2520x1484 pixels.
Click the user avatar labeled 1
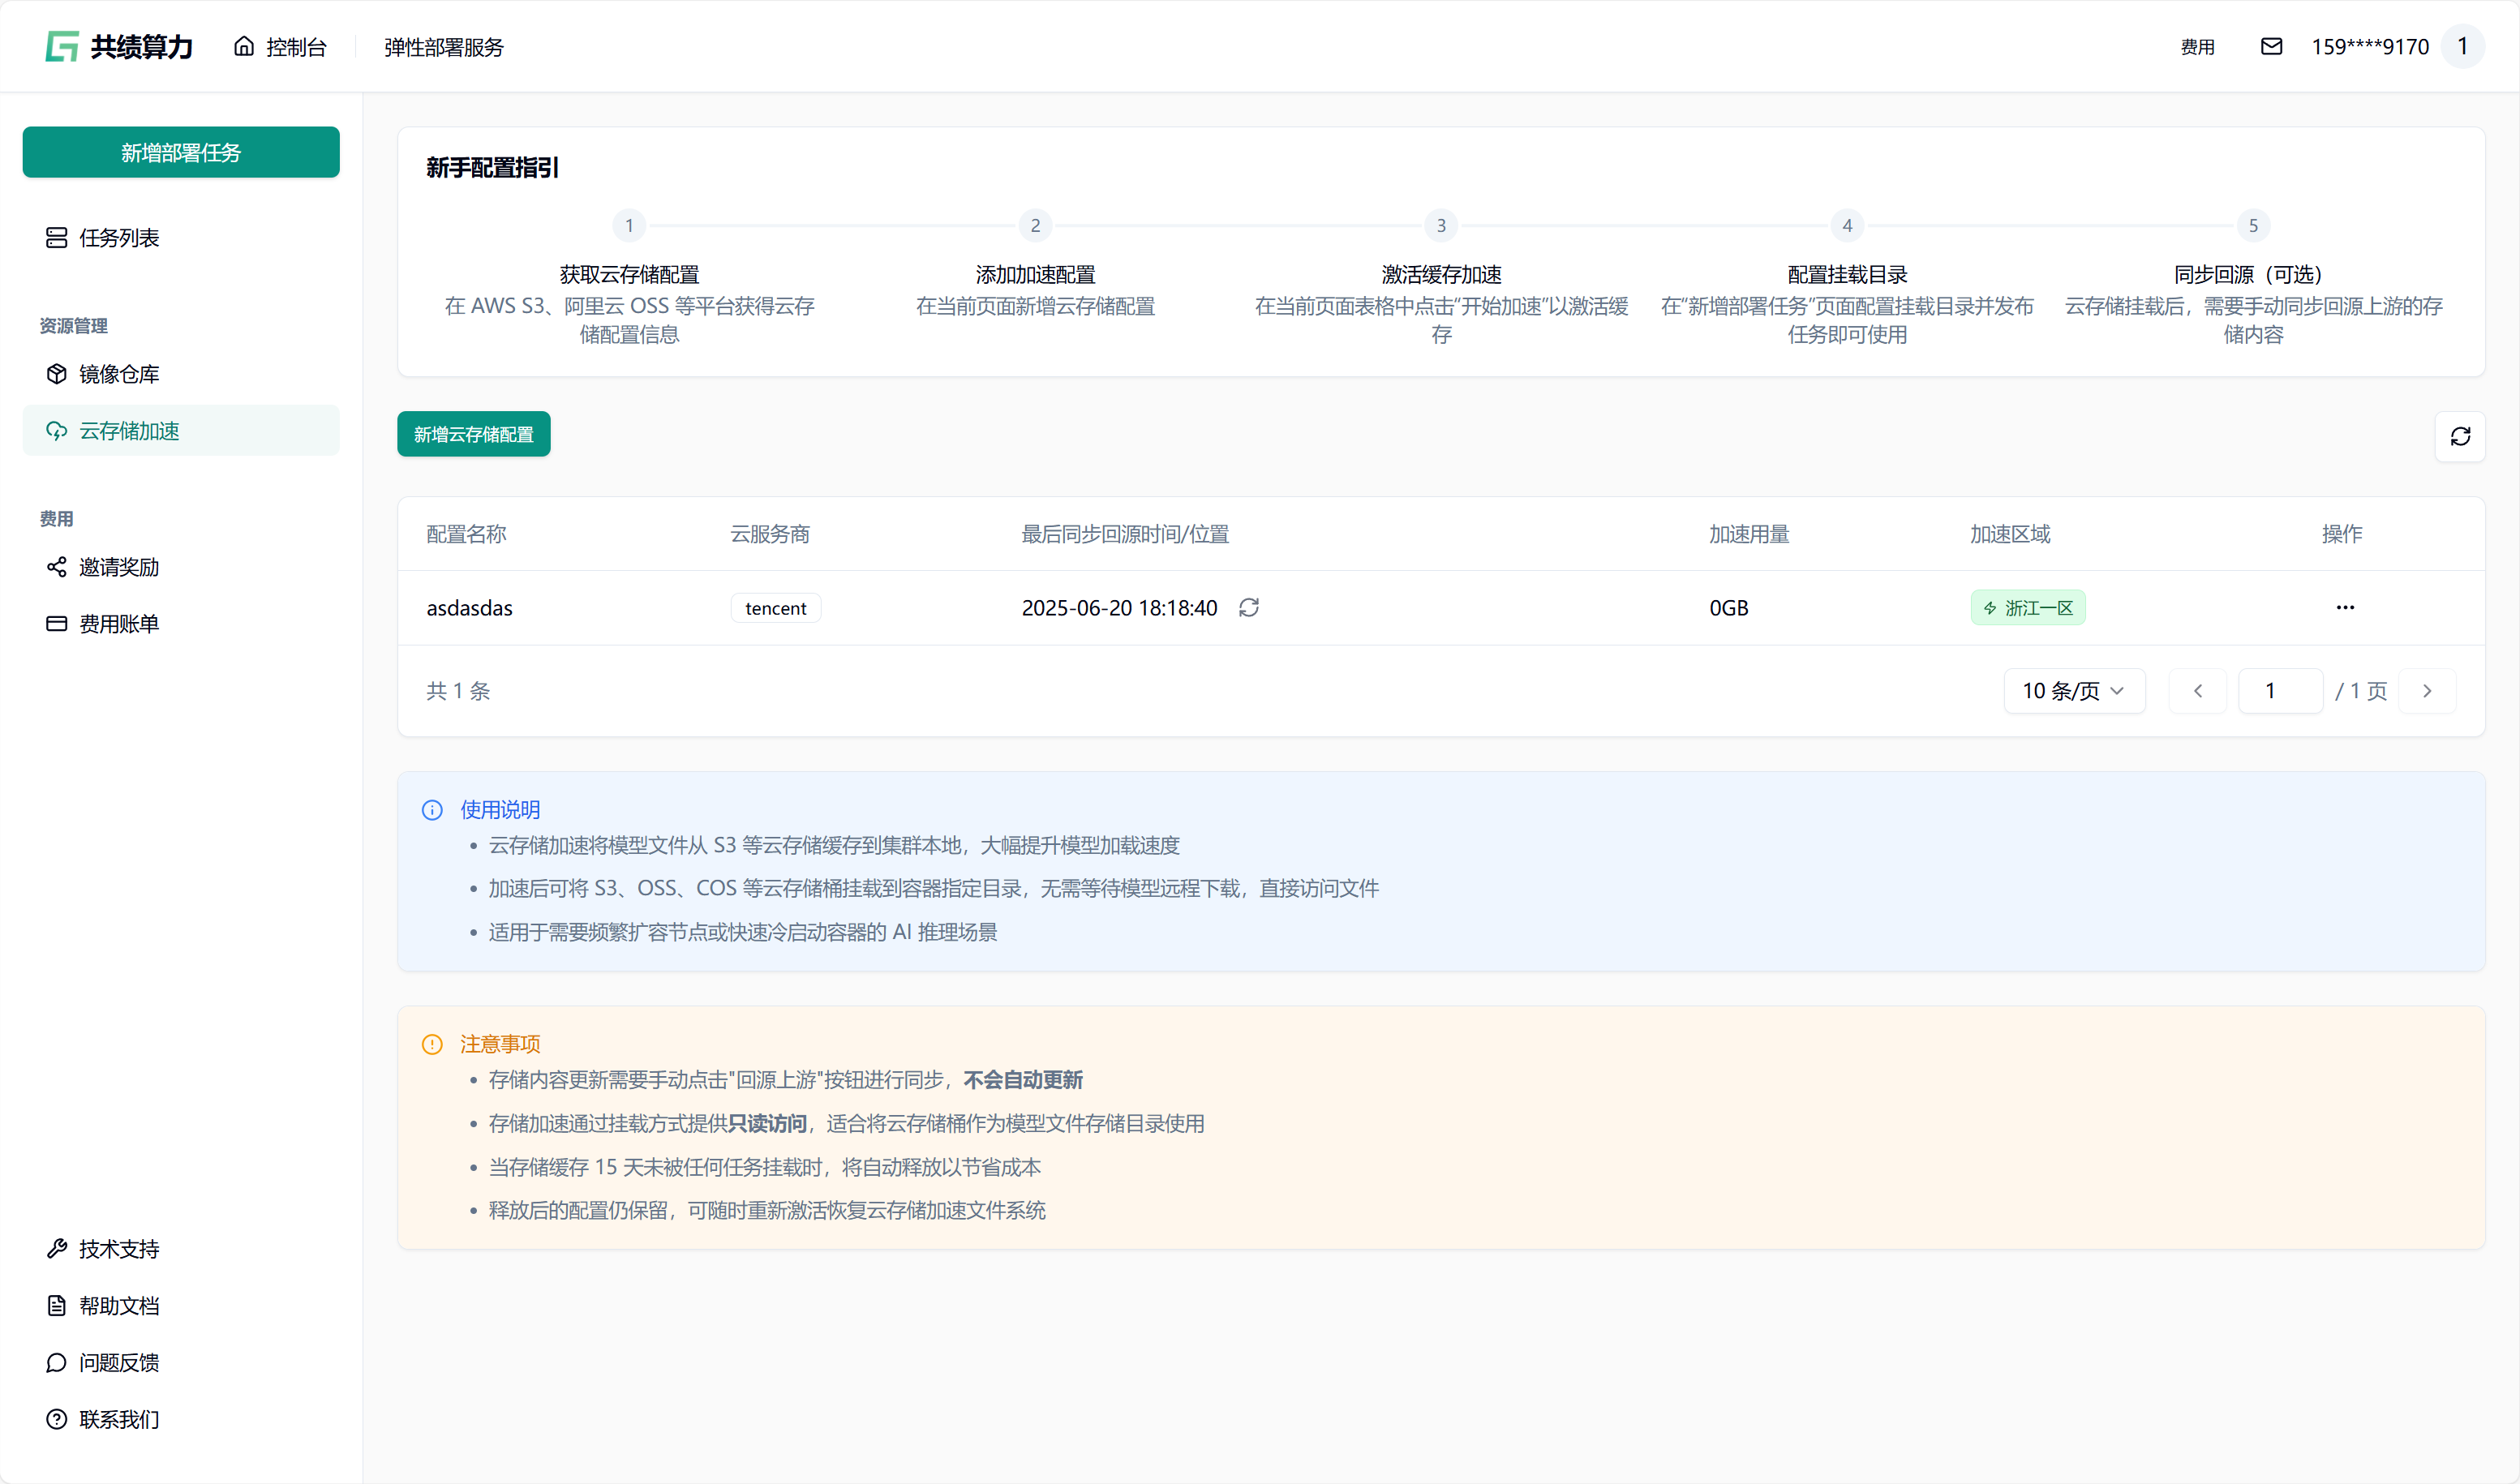tap(2462, 47)
